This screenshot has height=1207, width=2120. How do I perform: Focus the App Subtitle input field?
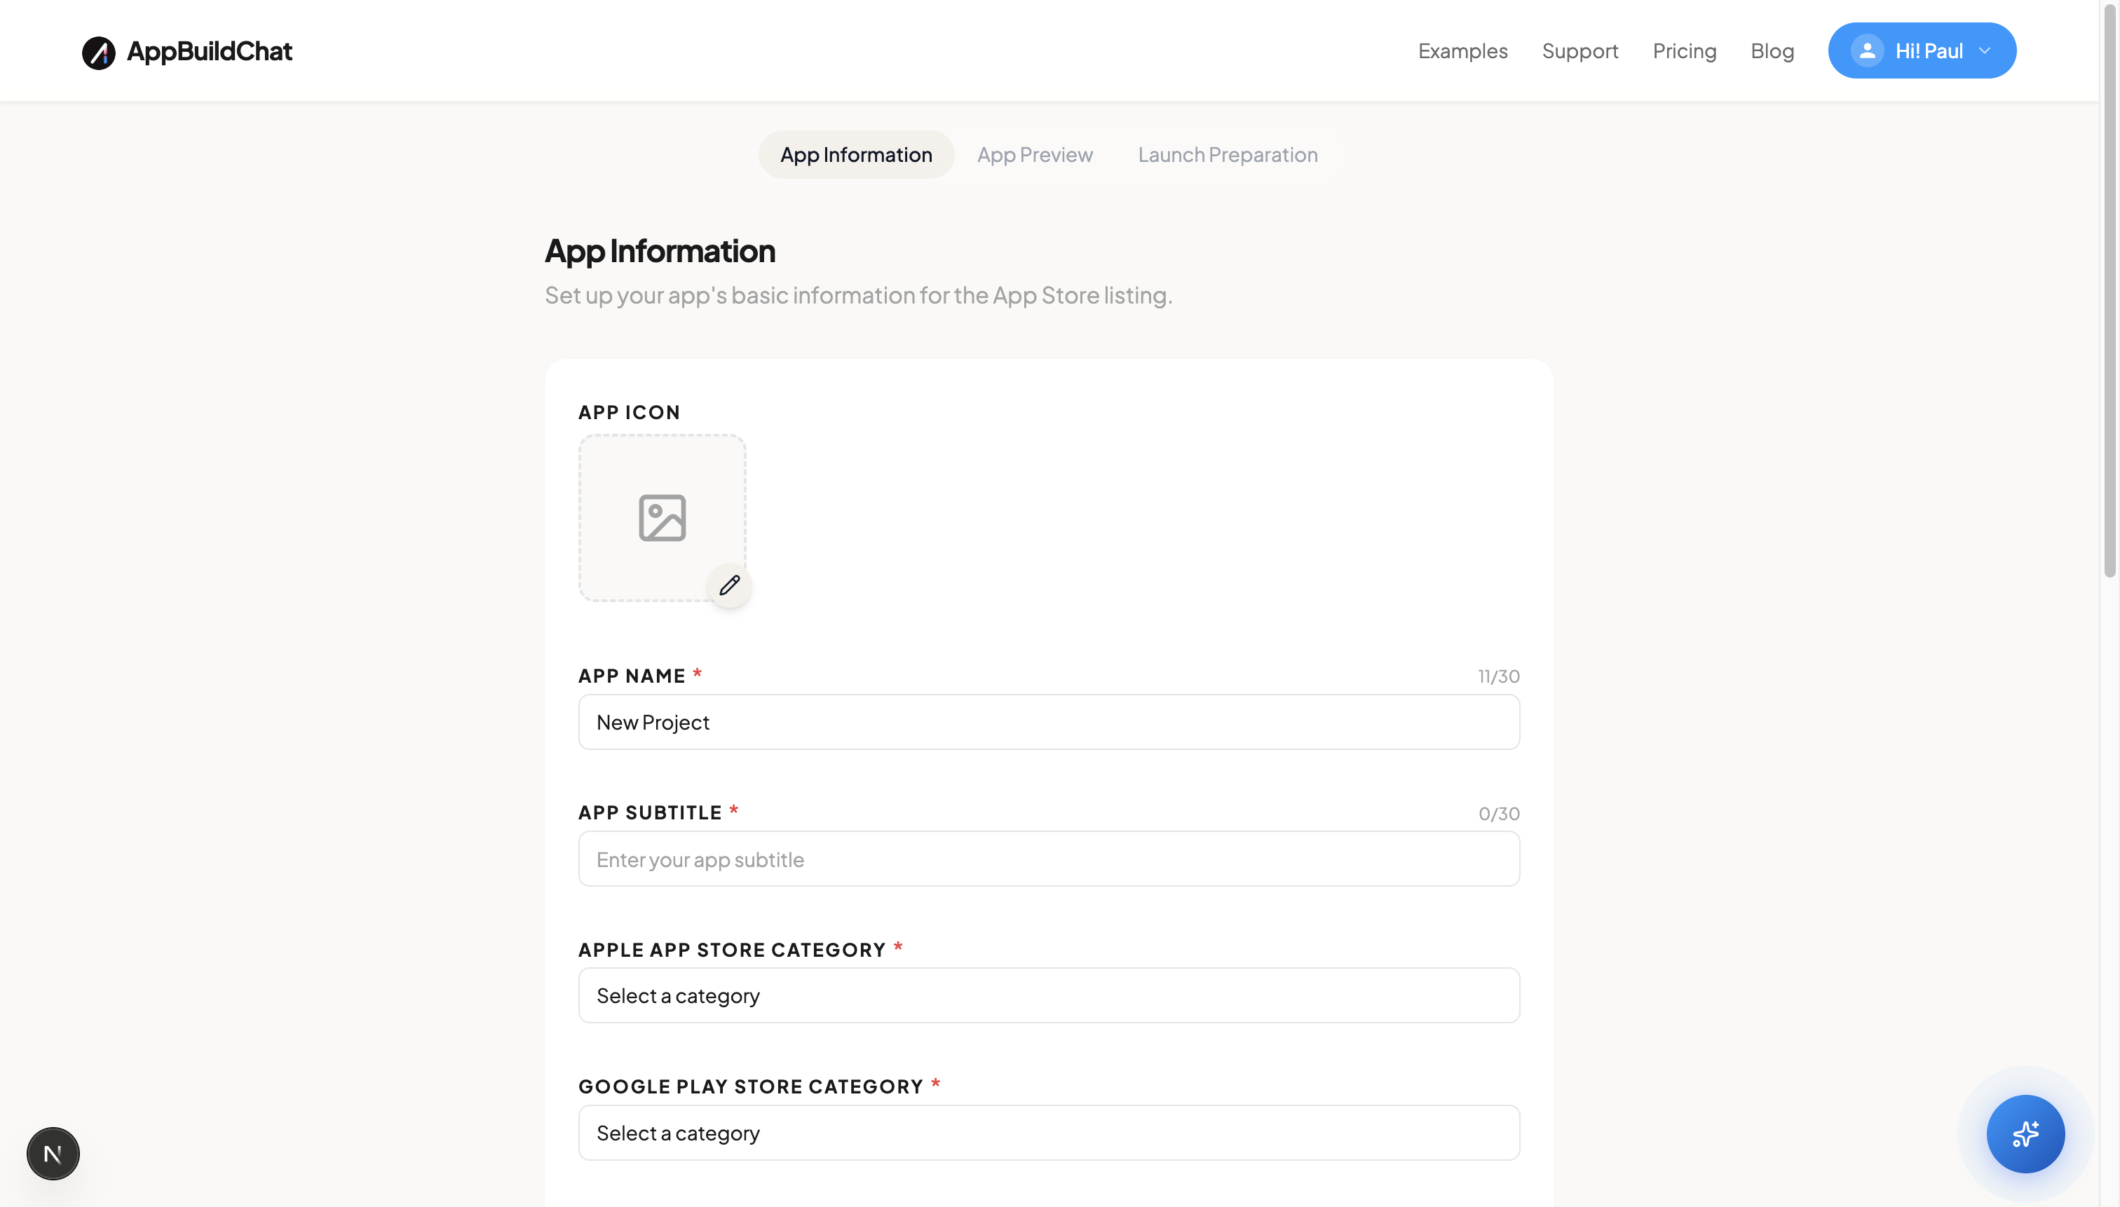[1048, 859]
